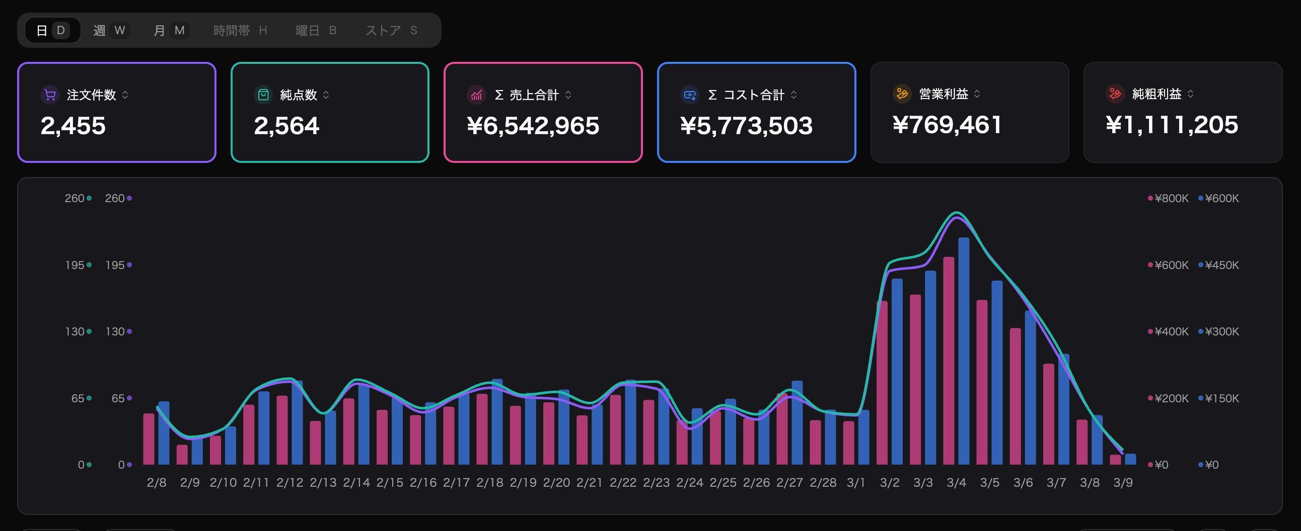Click the chart icon on 売上合計 card
Image resolution: width=1301 pixels, height=531 pixels.
(x=476, y=95)
